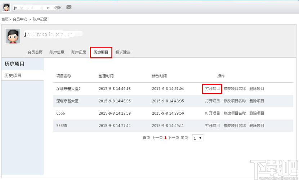Click 上一页 previous page link

tap(157, 138)
